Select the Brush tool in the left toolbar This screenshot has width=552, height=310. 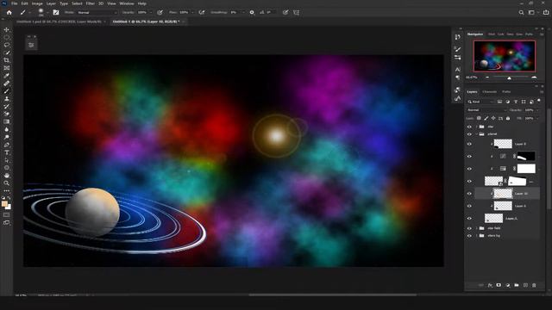click(7, 91)
